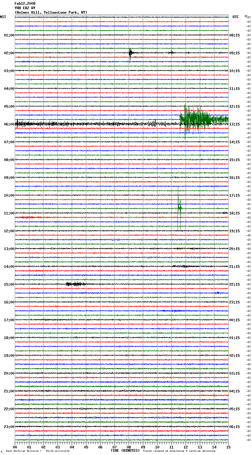The width and height of the screenshot is (252, 455).
Task: Click the 06:00 MST hour label
Action: click(x=9, y=124)
